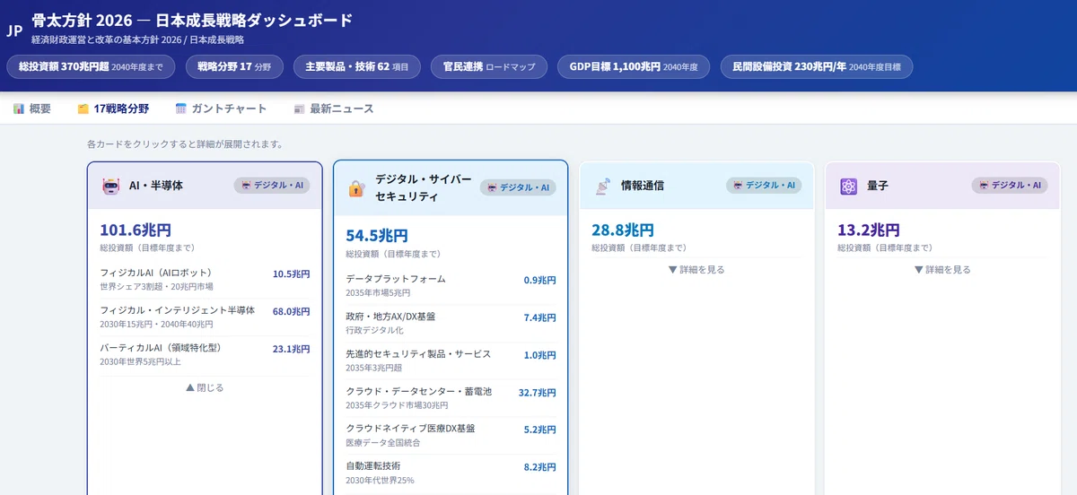Click the 54.5兆円 total amount

pos(377,236)
